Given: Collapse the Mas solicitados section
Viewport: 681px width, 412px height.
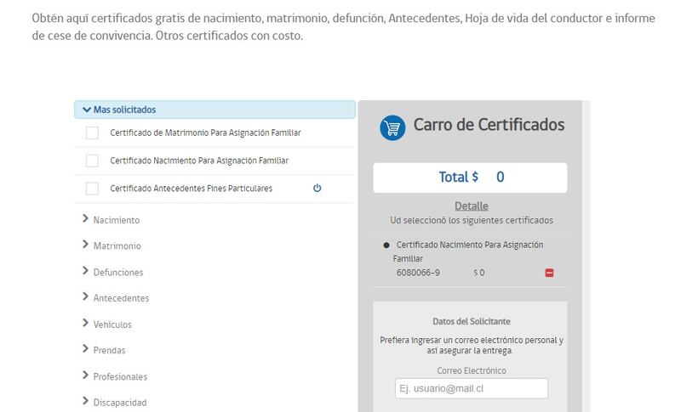Looking at the screenshot, I should click(x=215, y=110).
